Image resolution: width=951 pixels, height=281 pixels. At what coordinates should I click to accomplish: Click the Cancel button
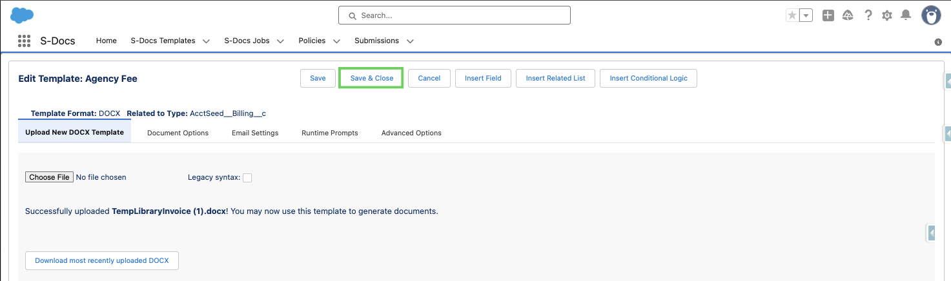pos(429,78)
